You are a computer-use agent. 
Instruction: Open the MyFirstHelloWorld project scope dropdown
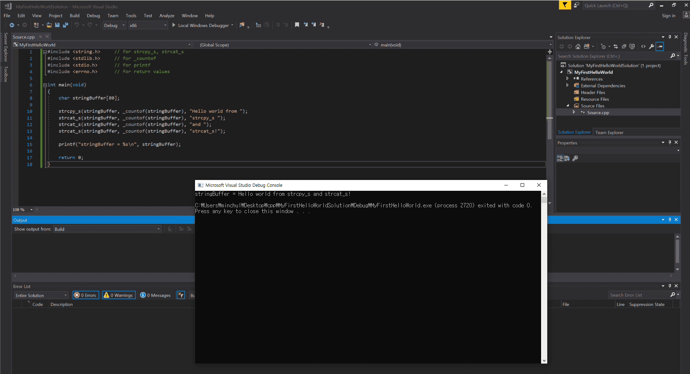coord(102,45)
